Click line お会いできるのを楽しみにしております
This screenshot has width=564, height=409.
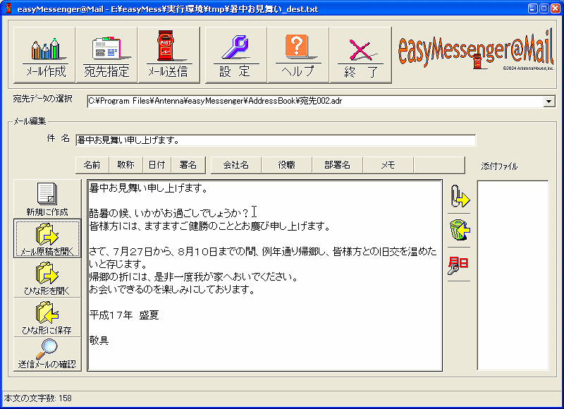(172, 290)
